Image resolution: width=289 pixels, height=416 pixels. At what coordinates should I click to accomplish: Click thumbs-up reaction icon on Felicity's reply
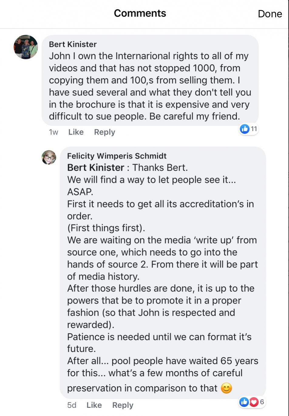(244, 402)
